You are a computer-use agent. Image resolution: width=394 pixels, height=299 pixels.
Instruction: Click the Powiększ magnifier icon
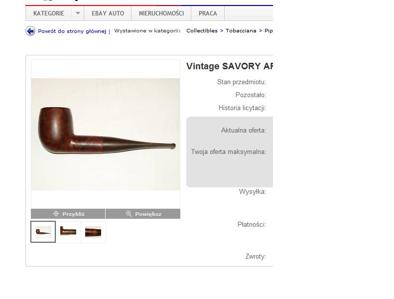click(x=129, y=214)
